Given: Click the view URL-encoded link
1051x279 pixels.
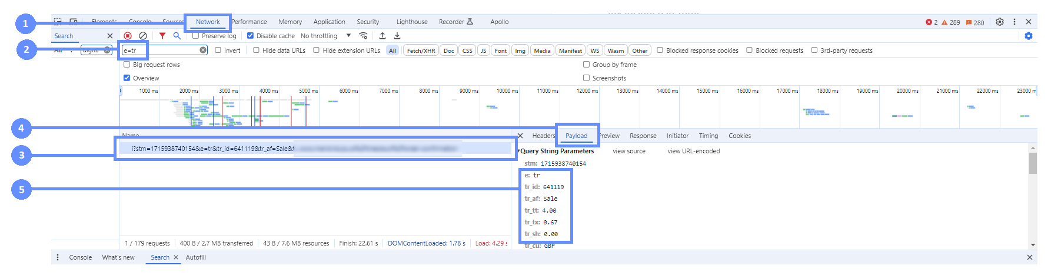Looking at the screenshot, I should [x=693, y=151].
